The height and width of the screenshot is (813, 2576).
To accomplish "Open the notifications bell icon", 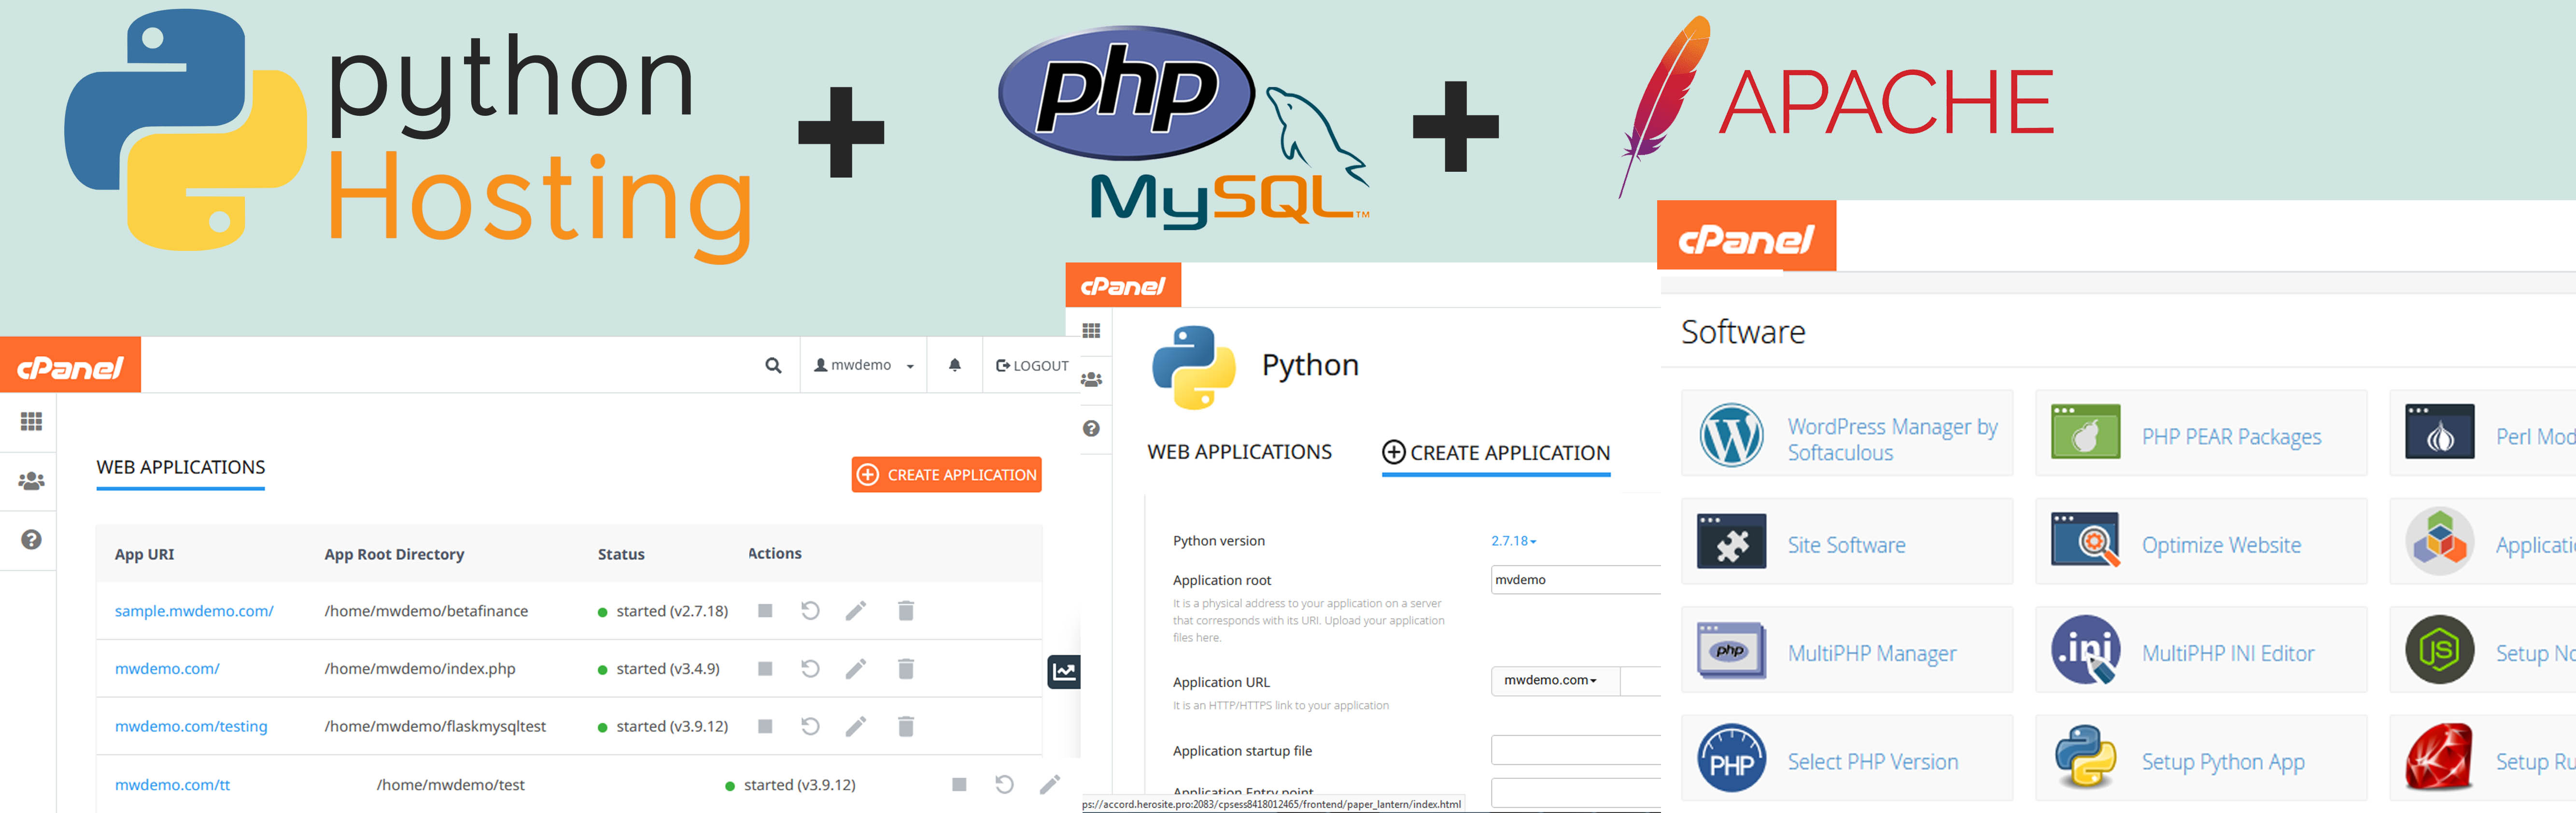I will pyautogui.click(x=955, y=365).
